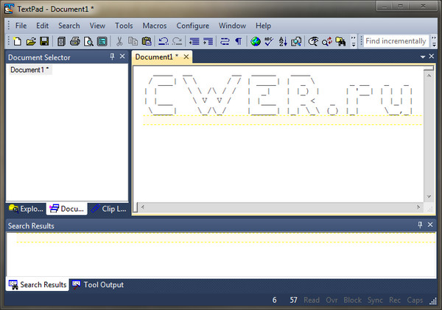Open the Configure menu
Image resolution: width=442 pixels, height=310 pixels.
tap(192, 26)
